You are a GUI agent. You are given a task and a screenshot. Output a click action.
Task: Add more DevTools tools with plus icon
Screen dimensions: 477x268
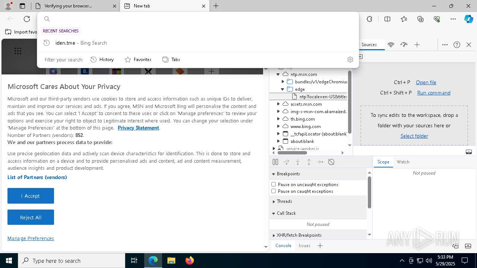coord(417,45)
